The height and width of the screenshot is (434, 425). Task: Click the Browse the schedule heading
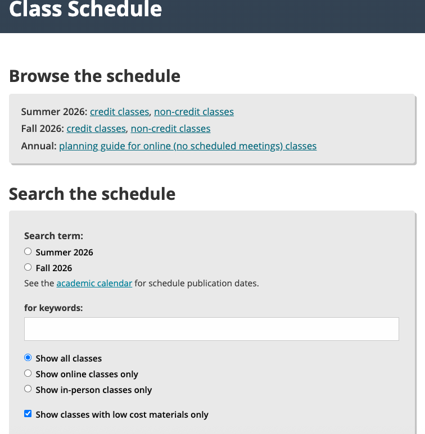click(x=95, y=76)
